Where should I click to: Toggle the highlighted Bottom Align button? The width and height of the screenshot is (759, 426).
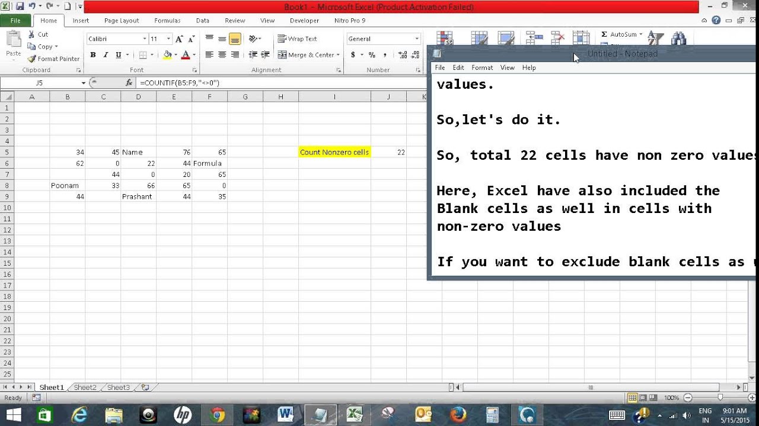pos(235,39)
